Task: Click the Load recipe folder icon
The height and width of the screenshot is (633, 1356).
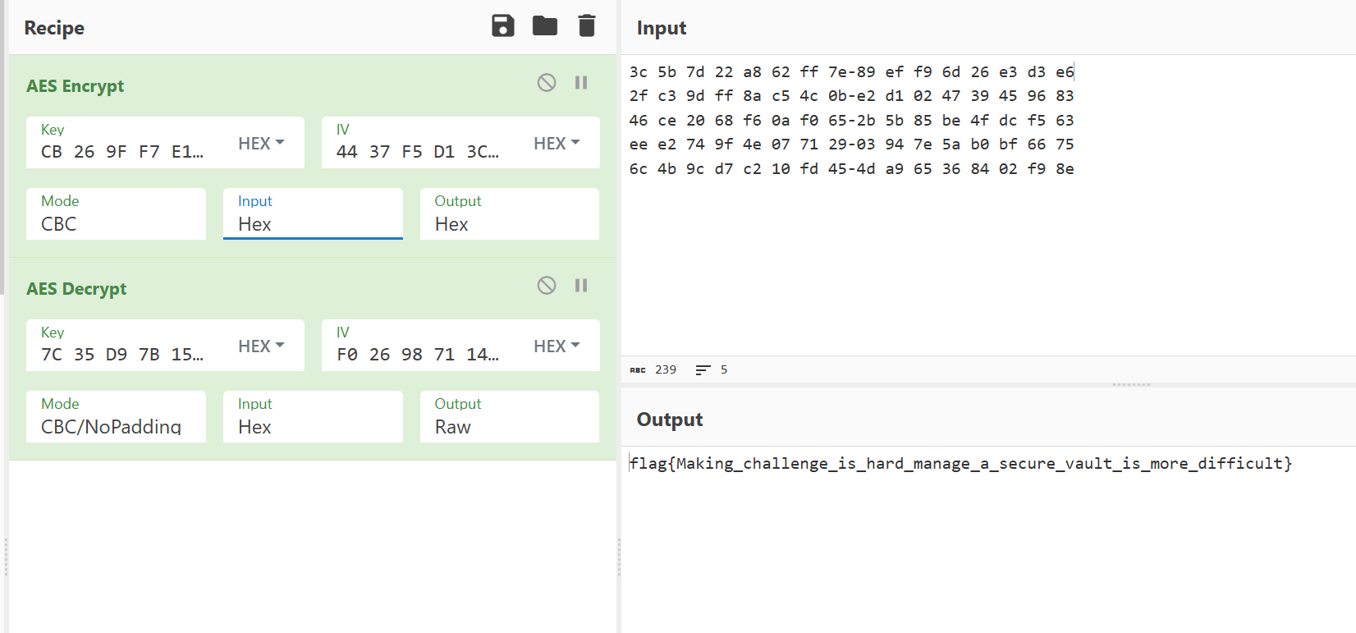Action: (544, 26)
